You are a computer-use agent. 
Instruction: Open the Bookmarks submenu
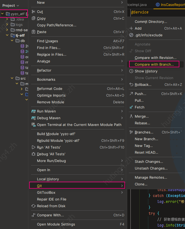click(x=78, y=79)
